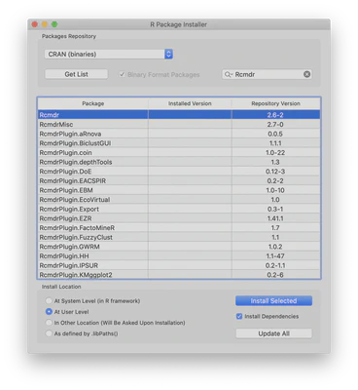Click repository version 2.7-0 cell
The width and height of the screenshot is (358, 390).
click(x=276, y=124)
